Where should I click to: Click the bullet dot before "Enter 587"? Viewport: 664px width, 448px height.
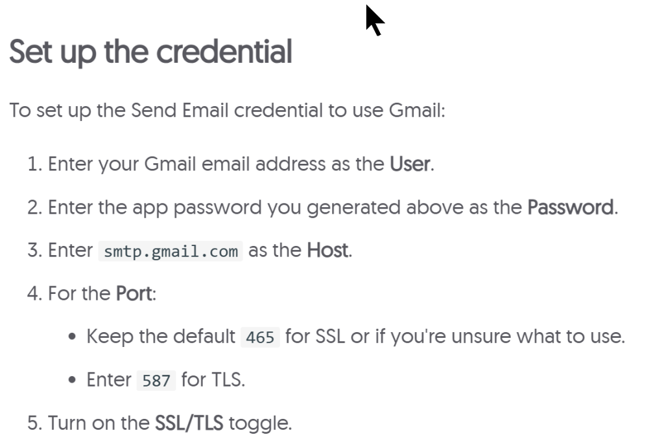click(x=73, y=380)
